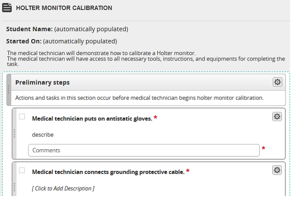Click the Holter Monitor Calibration heading
Viewport: 291px width, 197px height.
[64, 8]
